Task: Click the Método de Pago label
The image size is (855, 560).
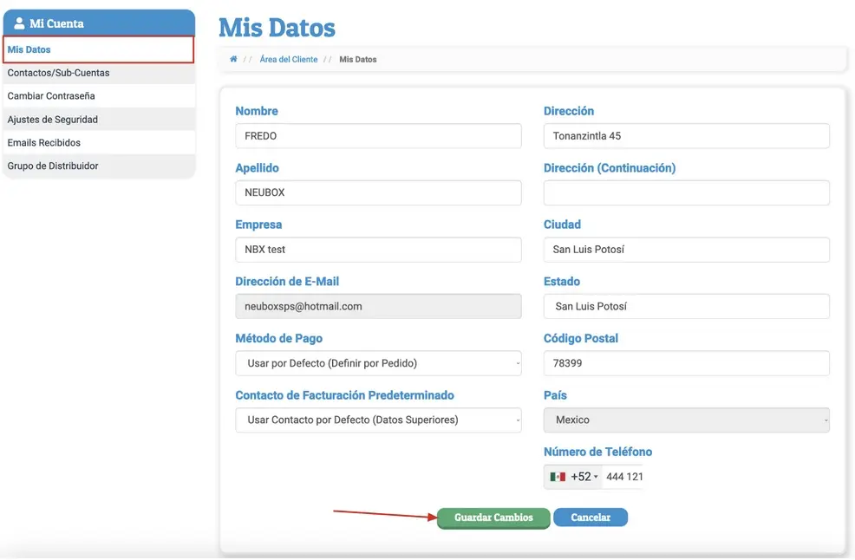Action: pyautogui.click(x=278, y=338)
